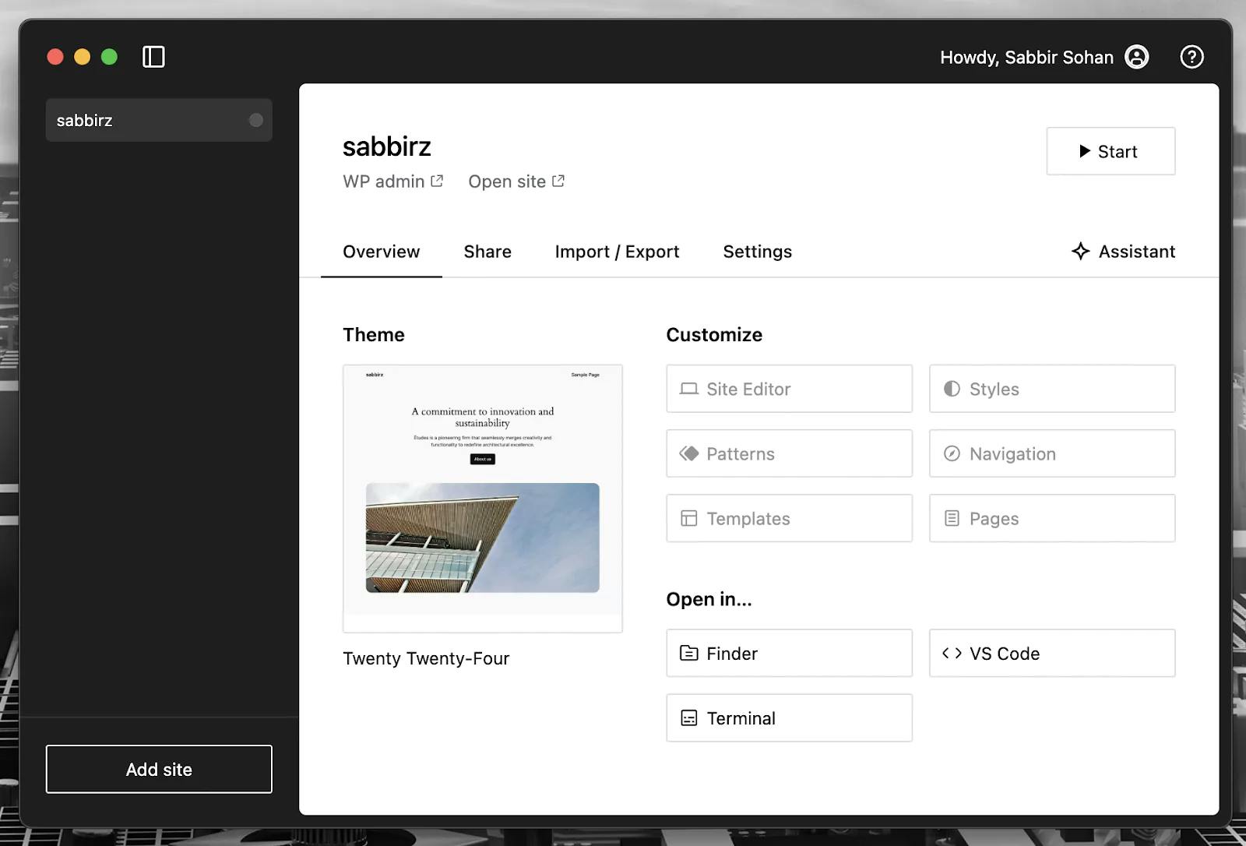1246x846 pixels.
Task: Click the Theme section heading
Action: click(x=374, y=334)
